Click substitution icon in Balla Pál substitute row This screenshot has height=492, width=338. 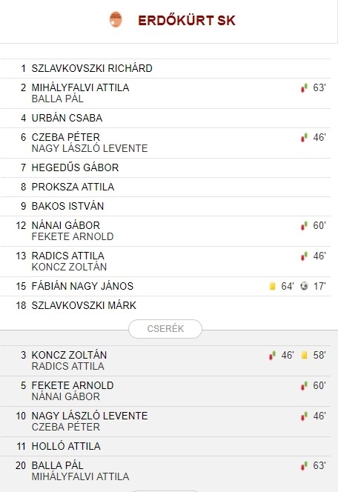coord(303,465)
